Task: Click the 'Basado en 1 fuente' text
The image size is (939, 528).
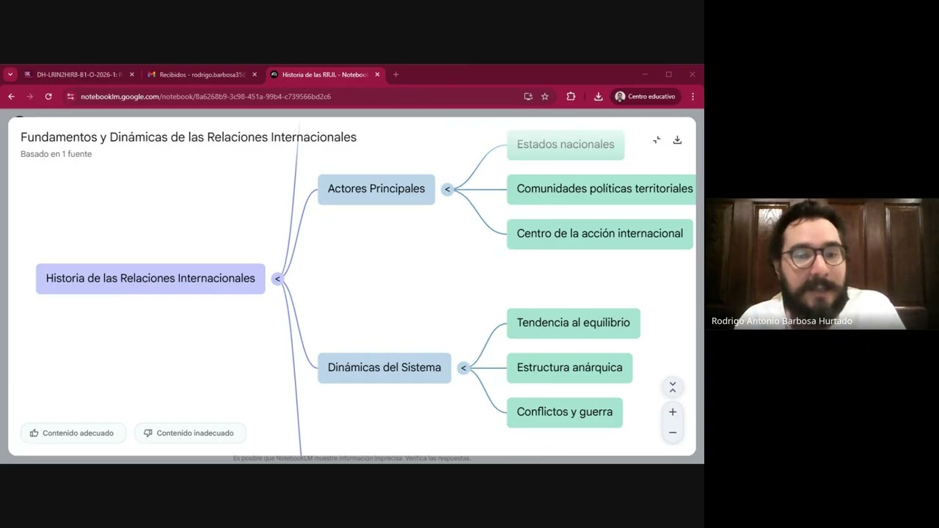Action: point(56,154)
